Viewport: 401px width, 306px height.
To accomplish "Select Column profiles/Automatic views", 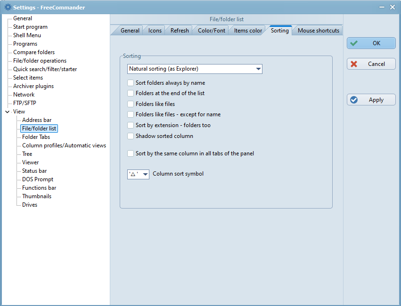I will click(x=64, y=145).
